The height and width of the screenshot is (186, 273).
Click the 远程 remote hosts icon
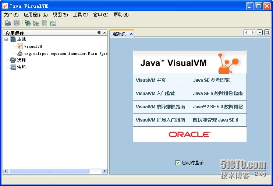coord(13,60)
